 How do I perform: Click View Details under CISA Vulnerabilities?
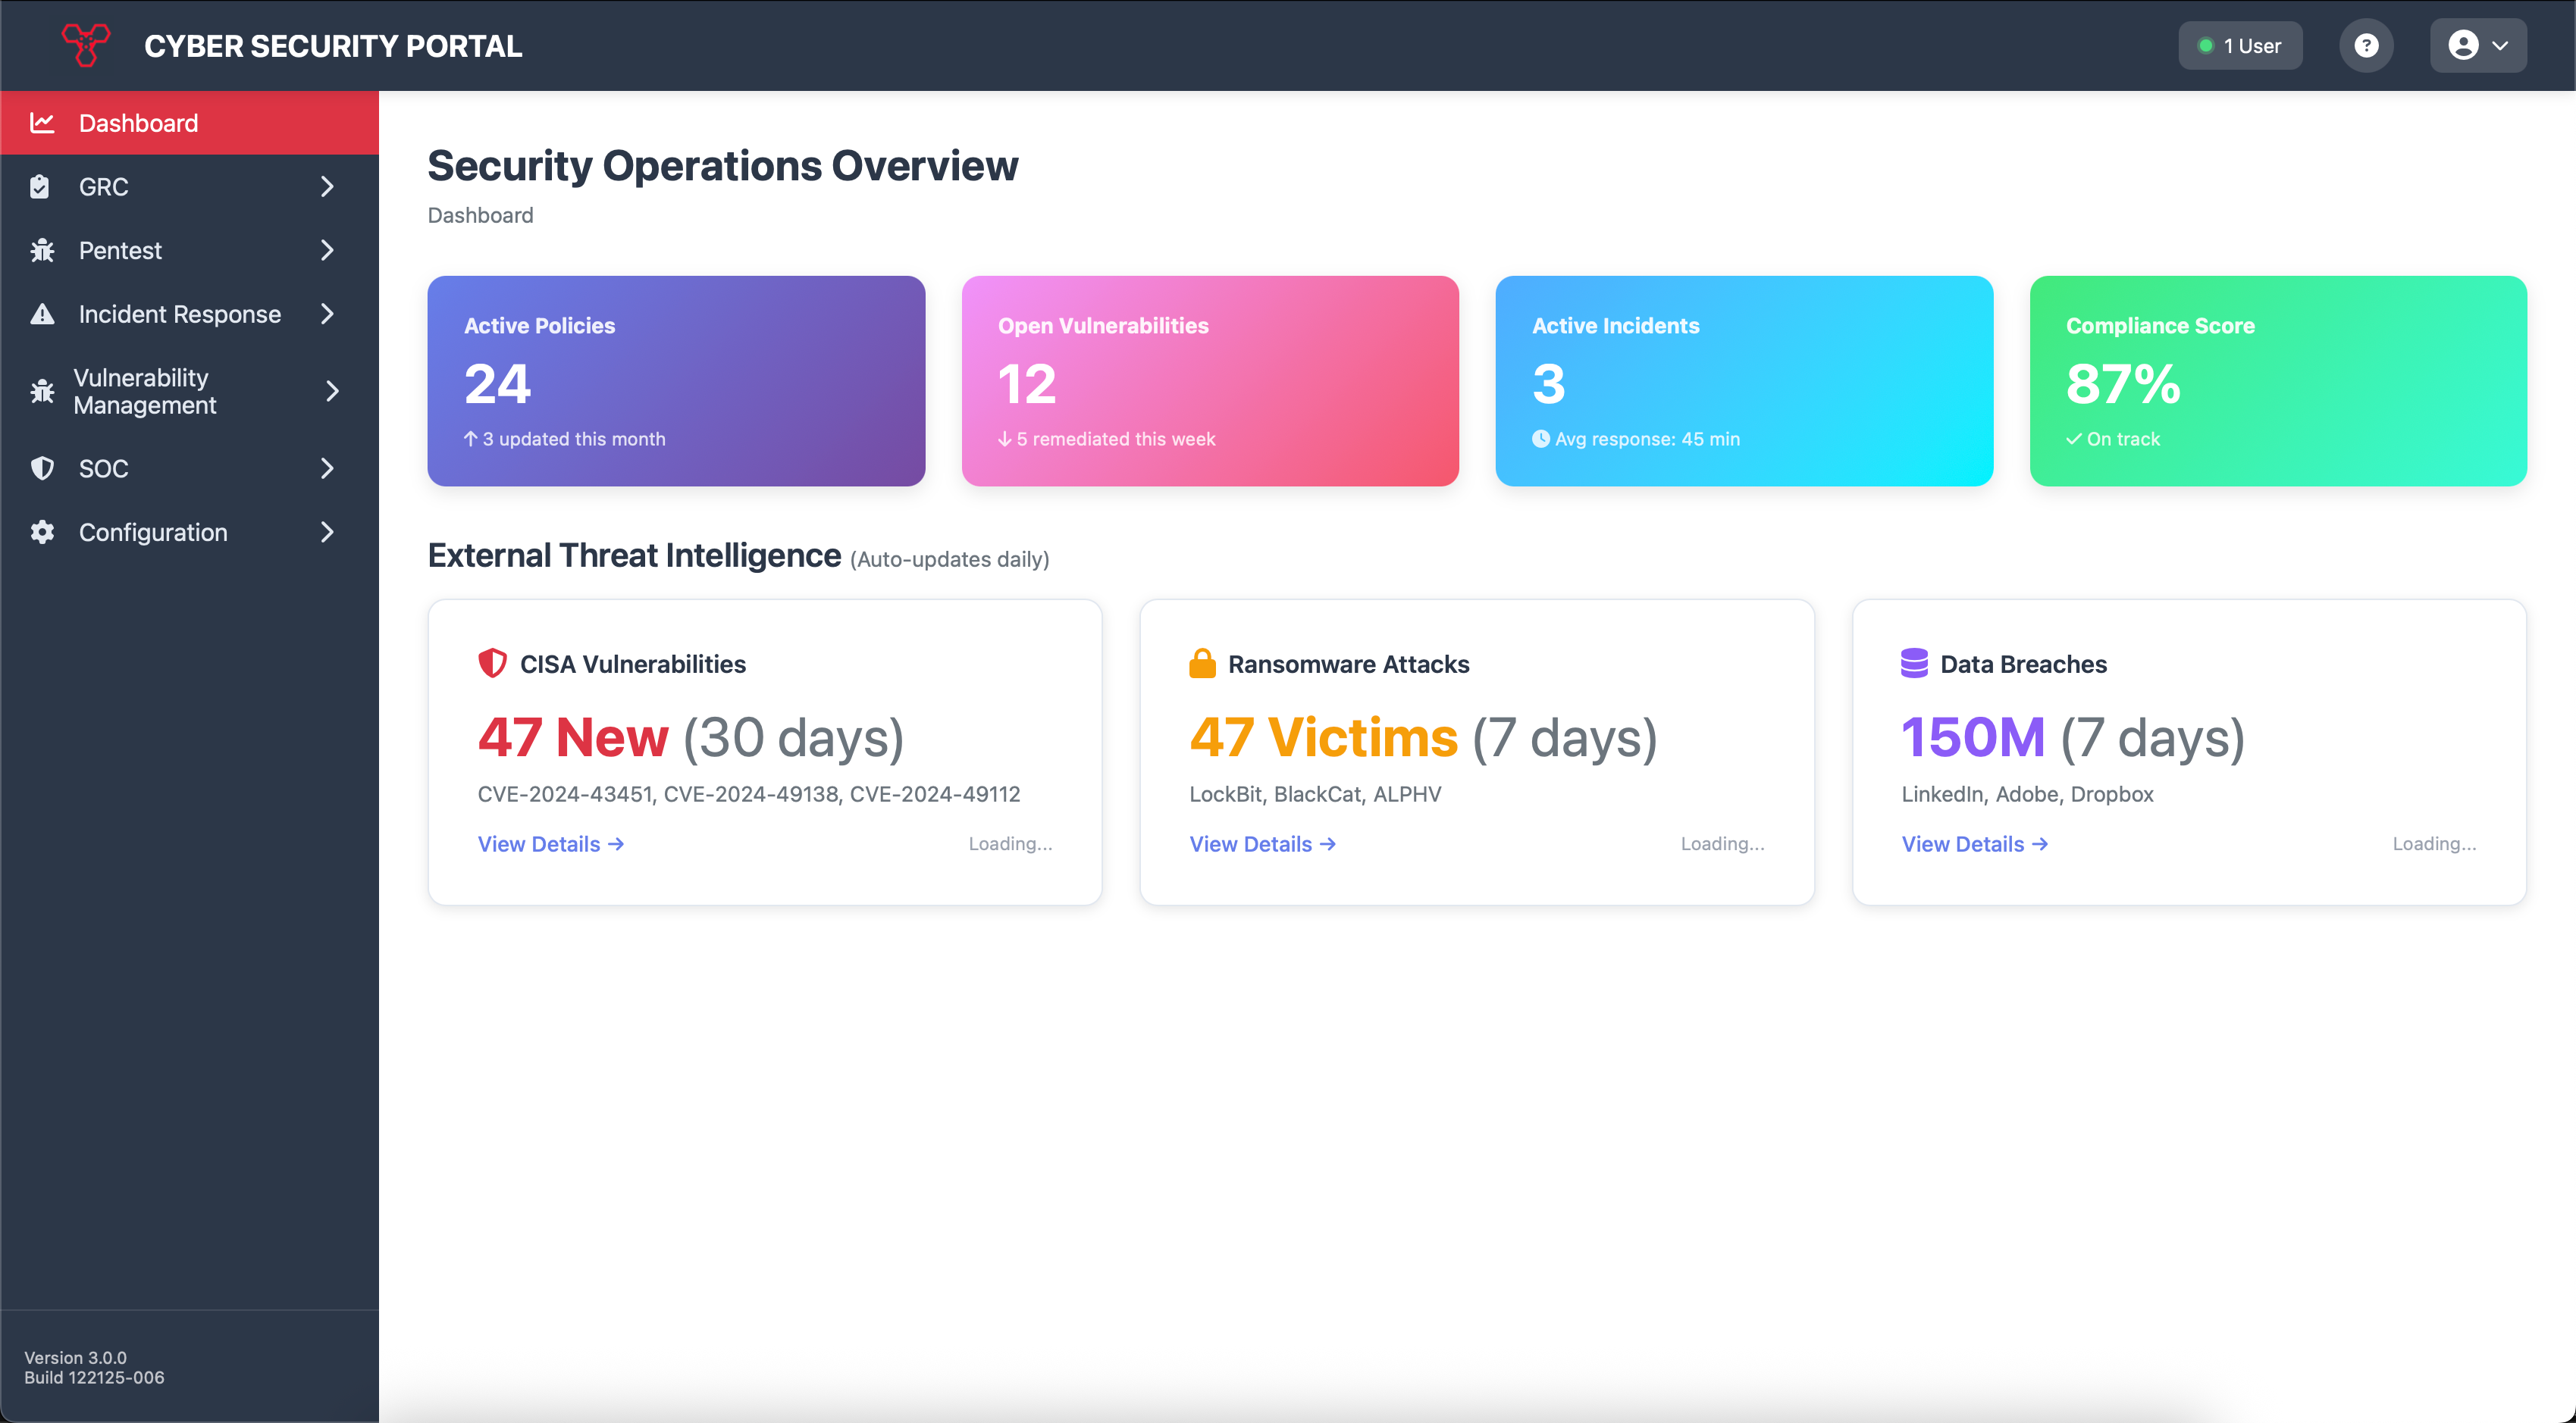click(550, 843)
